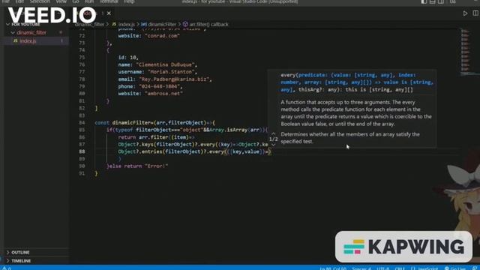
Task: Open problems from error count in status bar
Action: (x=7, y=268)
